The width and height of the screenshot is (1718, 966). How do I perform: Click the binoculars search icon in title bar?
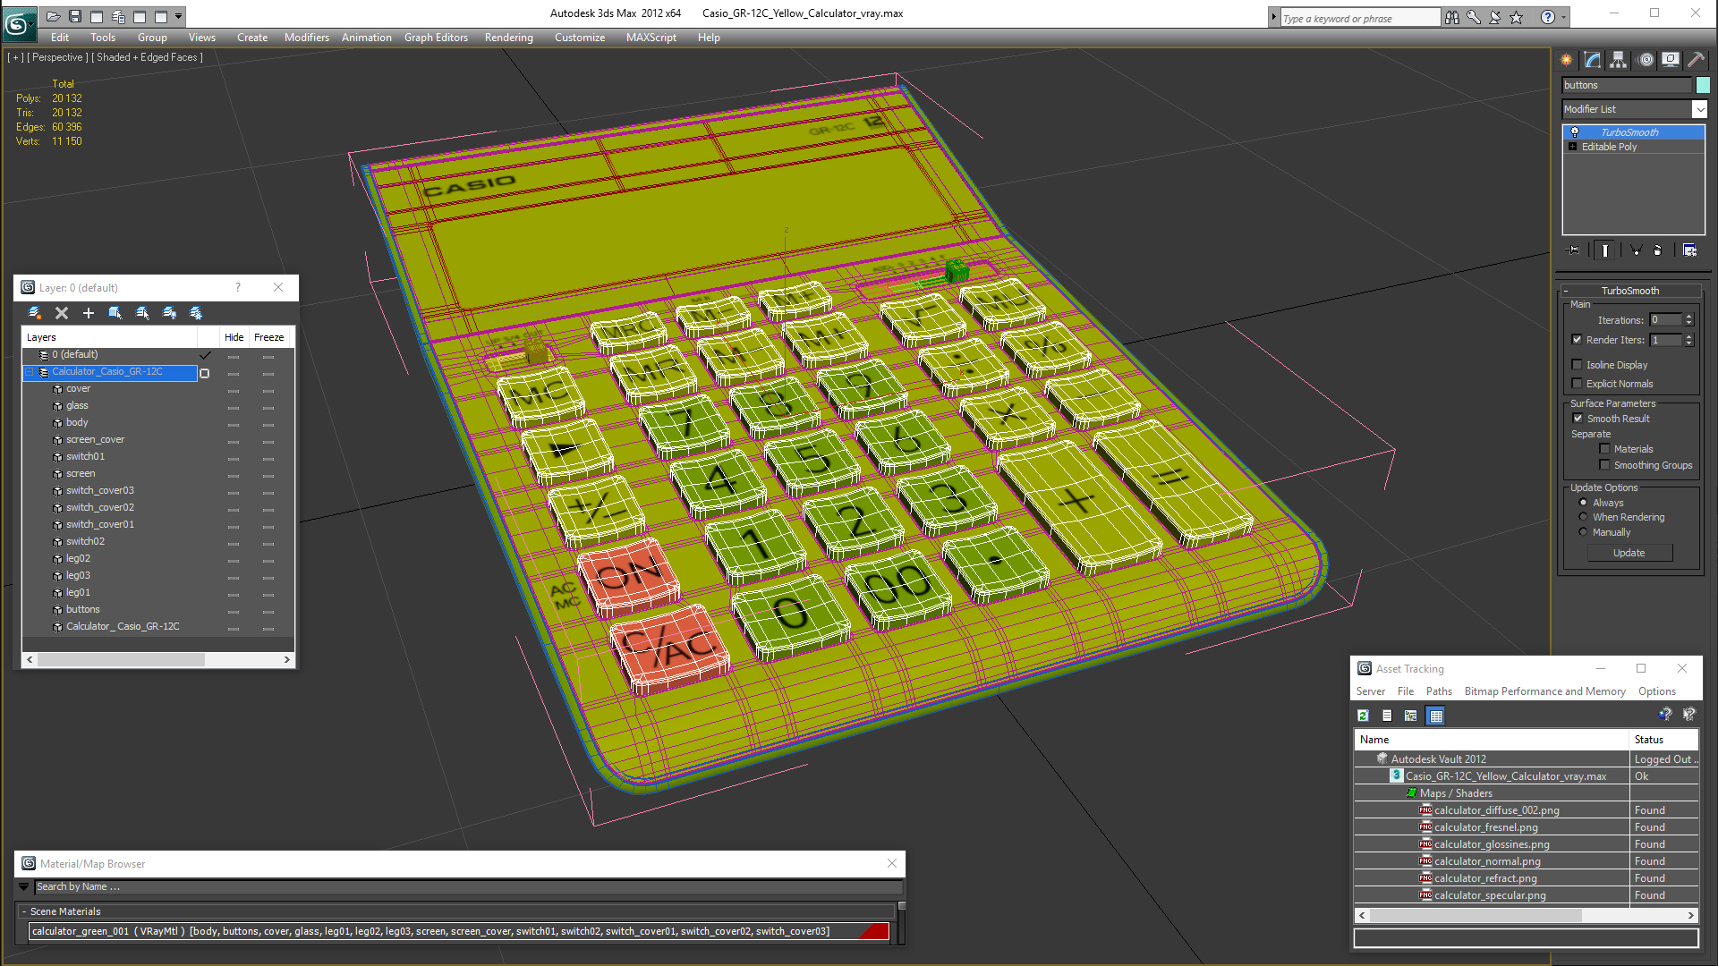click(1452, 17)
